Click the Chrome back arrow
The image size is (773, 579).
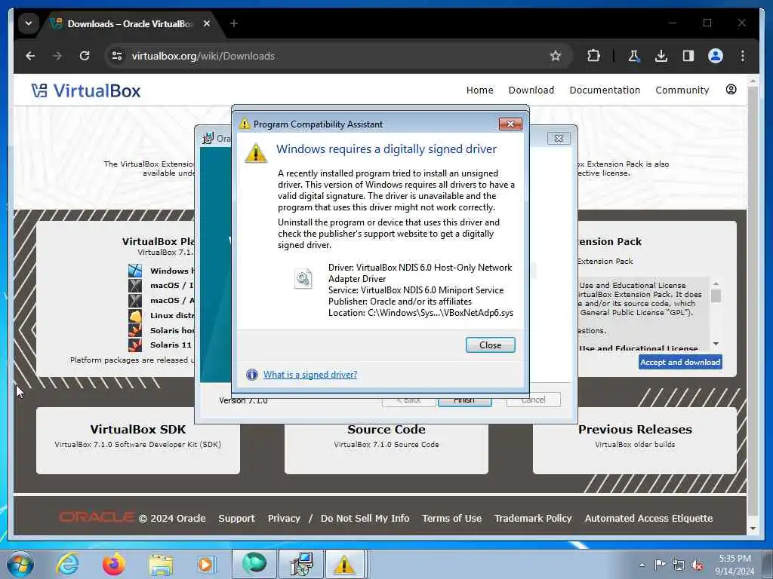30,56
